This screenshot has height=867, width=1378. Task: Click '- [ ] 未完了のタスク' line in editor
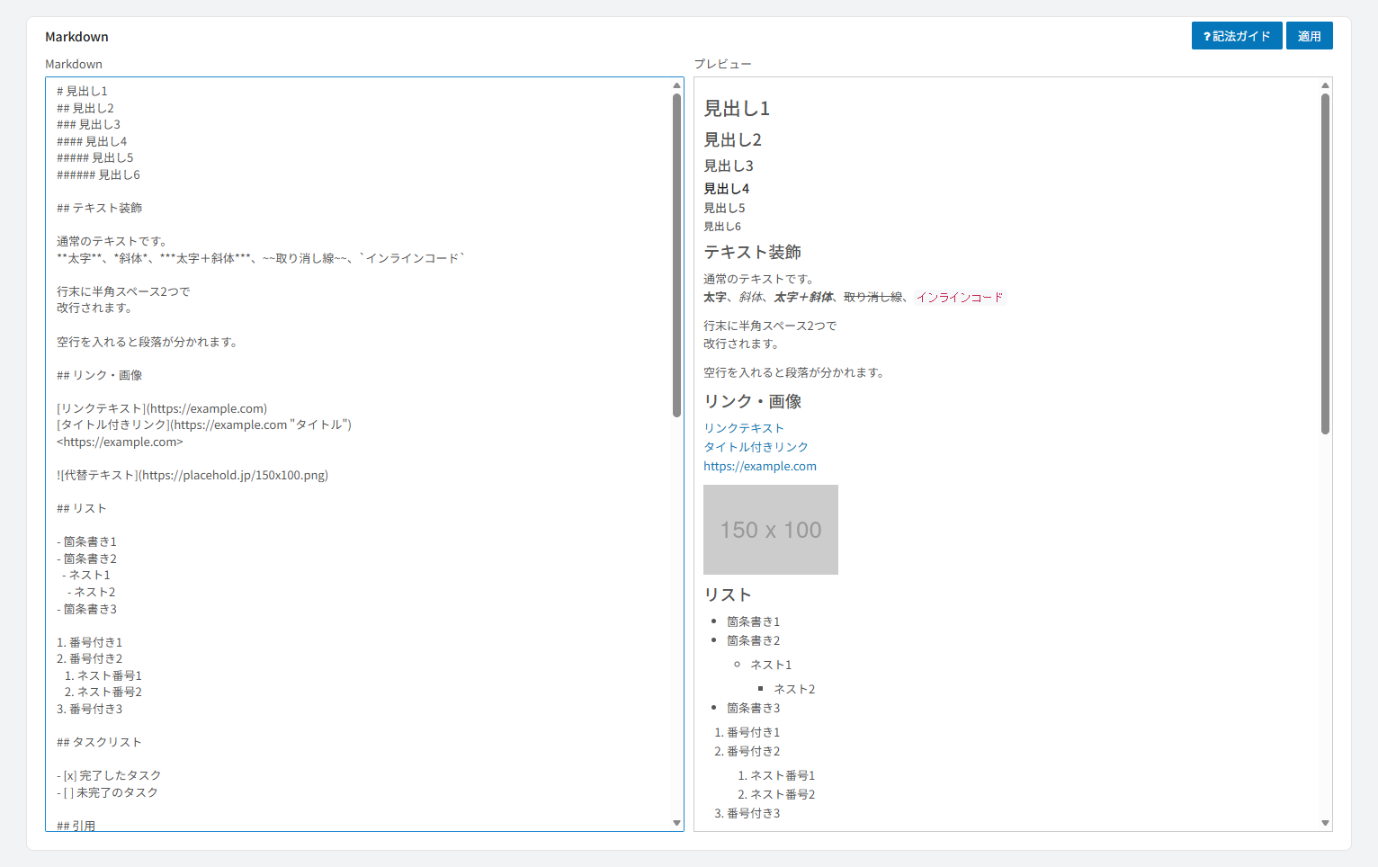pos(107,792)
